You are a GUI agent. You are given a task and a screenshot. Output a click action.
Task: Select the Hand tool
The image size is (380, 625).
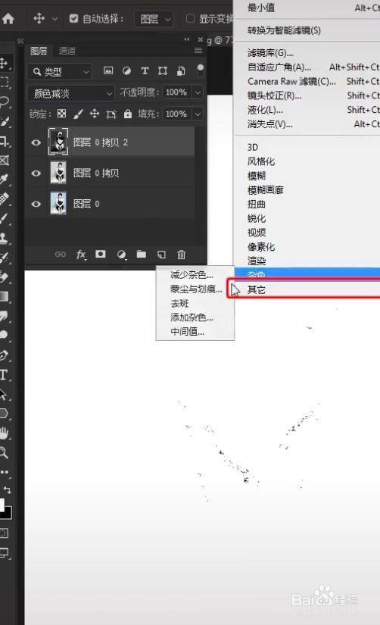coord(4,433)
